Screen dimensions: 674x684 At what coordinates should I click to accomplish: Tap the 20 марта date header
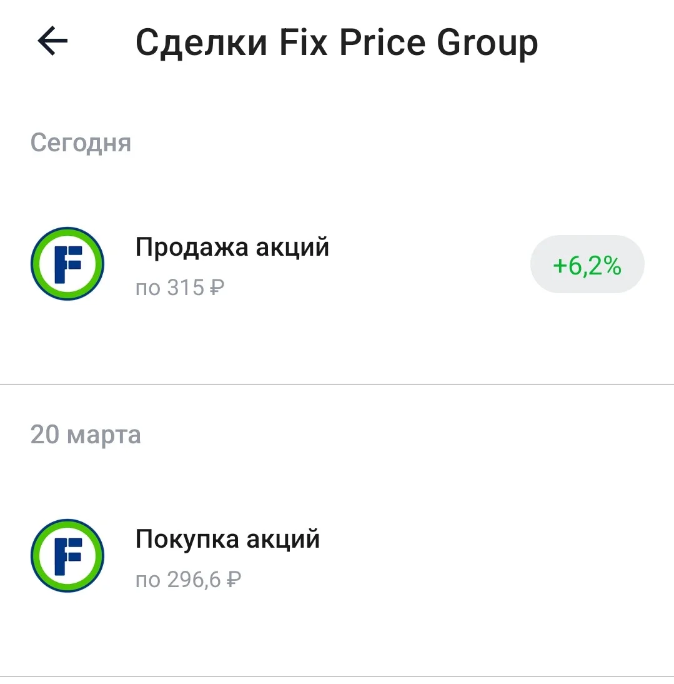tap(86, 435)
